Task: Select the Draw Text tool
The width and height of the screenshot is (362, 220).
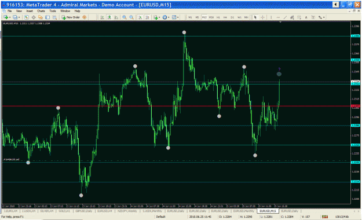Action: 306,17
